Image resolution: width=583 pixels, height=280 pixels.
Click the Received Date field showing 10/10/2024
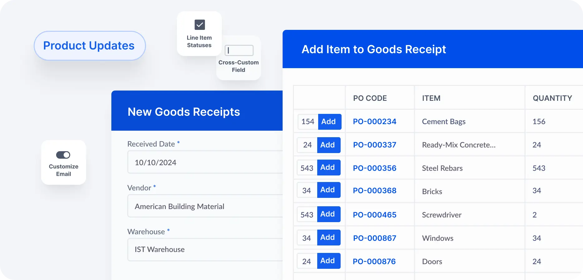pos(205,162)
